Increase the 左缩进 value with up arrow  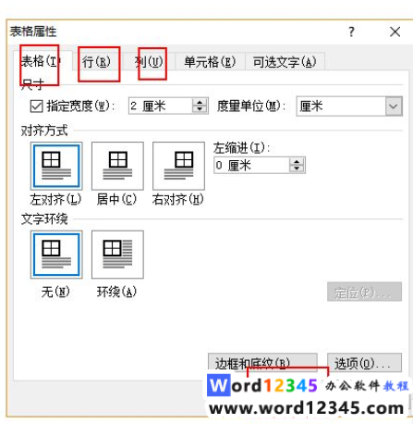click(x=297, y=162)
